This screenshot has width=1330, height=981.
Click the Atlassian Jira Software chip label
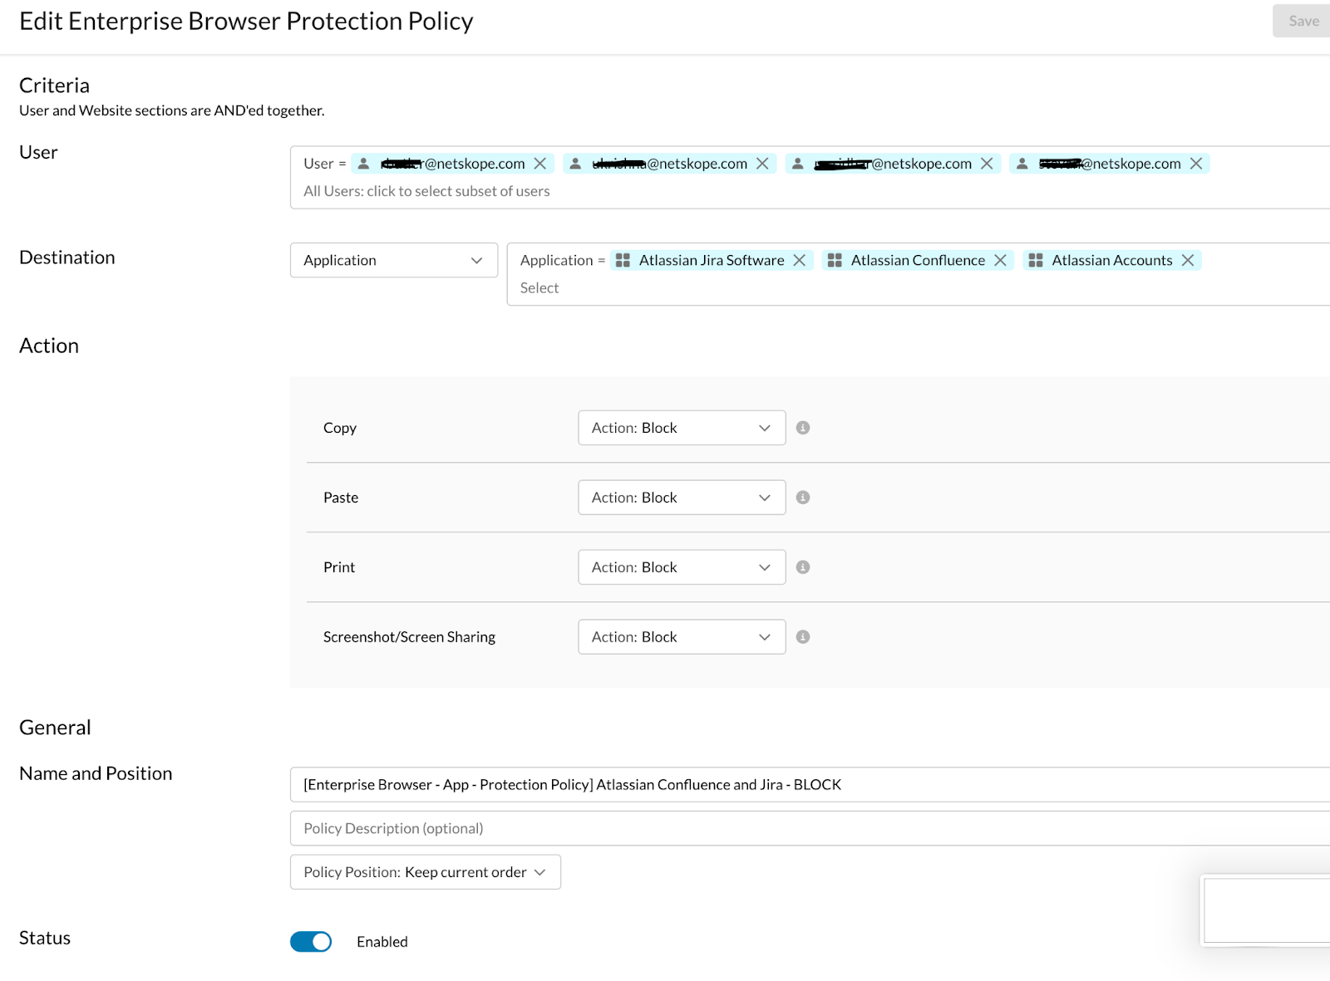(x=712, y=260)
